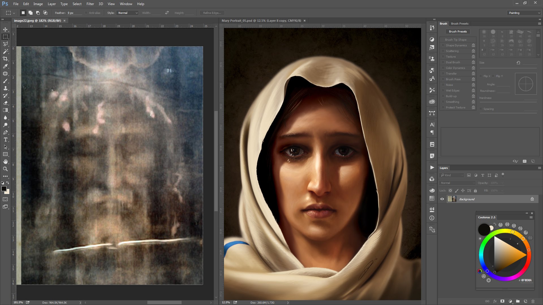Check the Flip X option in Brush panel
This screenshot has width=543, height=305.
[x=481, y=76]
